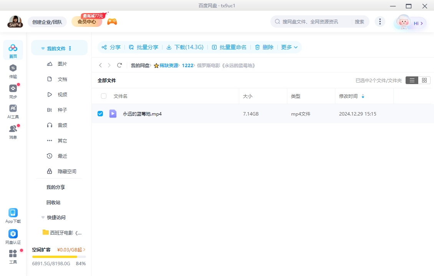Switch to the 视频 category

pos(63,94)
